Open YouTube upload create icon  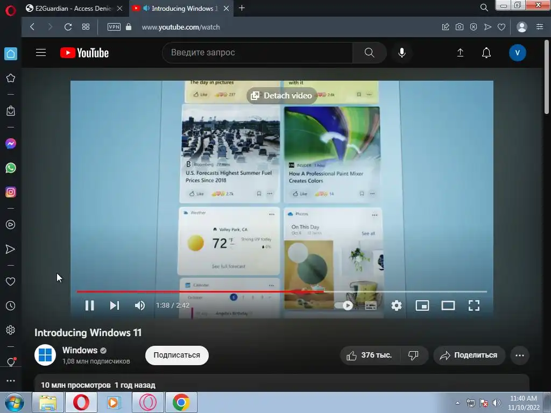pyautogui.click(x=460, y=53)
